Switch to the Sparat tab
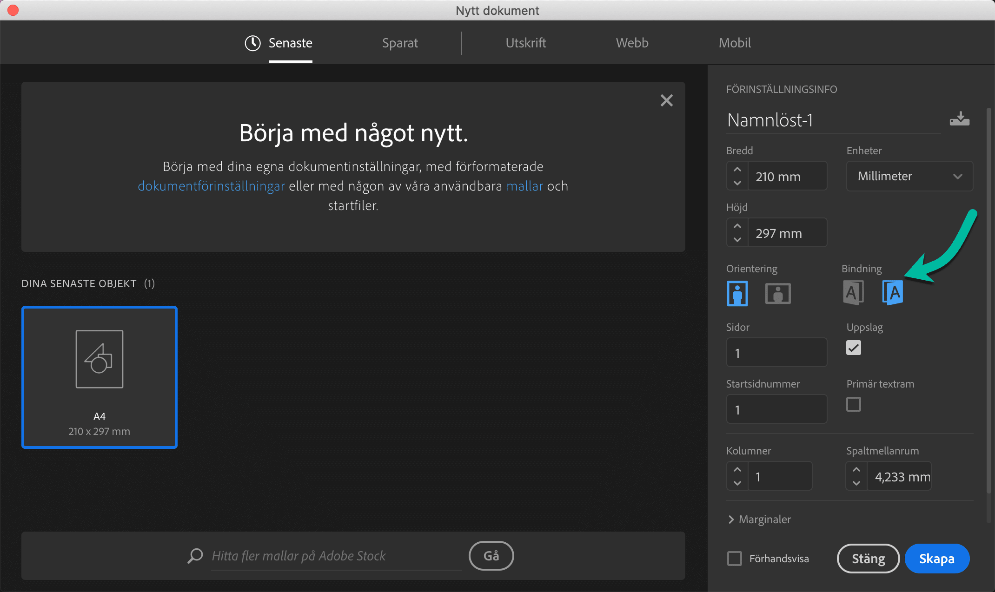995x592 pixels. tap(400, 43)
